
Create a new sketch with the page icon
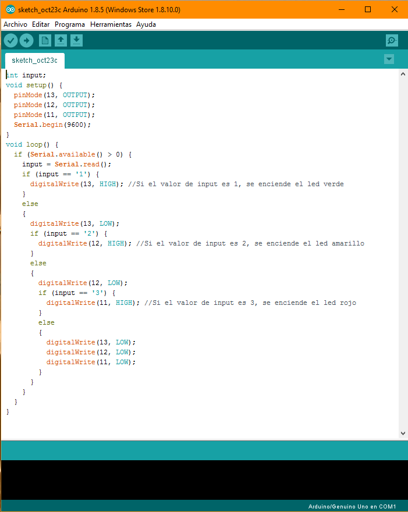(x=45, y=41)
